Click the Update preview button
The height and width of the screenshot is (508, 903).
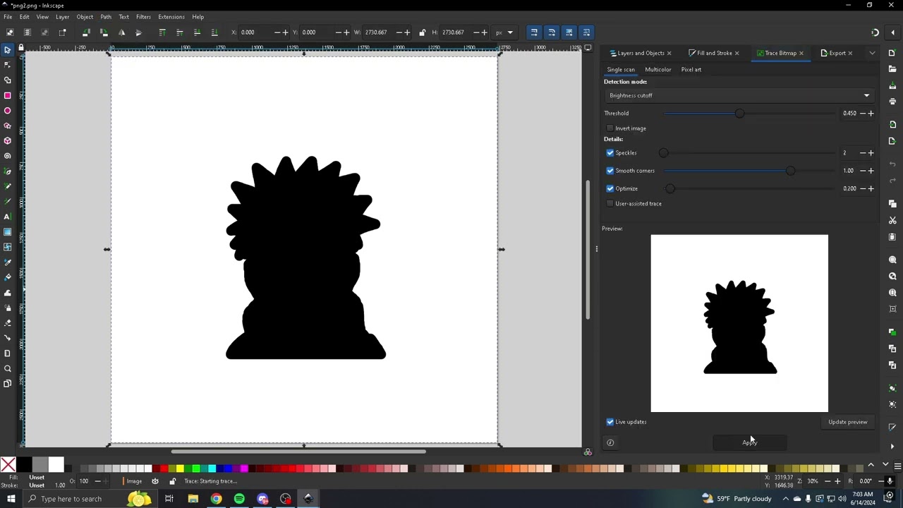[x=847, y=422]
